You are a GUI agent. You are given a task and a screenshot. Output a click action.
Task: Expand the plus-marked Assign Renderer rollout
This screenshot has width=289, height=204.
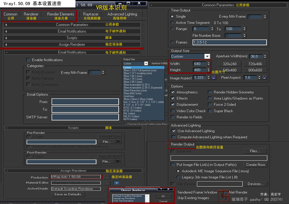tap(72, 45)
